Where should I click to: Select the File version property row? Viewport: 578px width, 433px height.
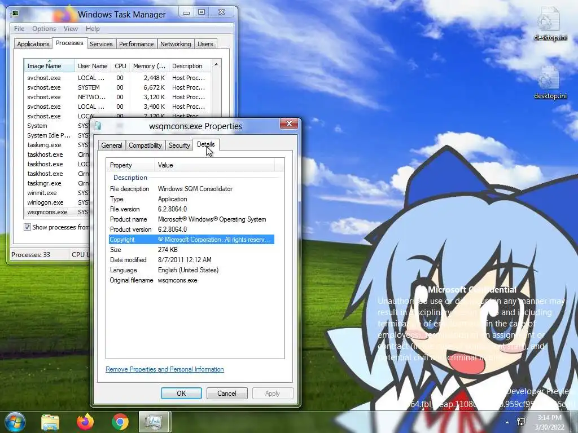click(x=191, y=209)
